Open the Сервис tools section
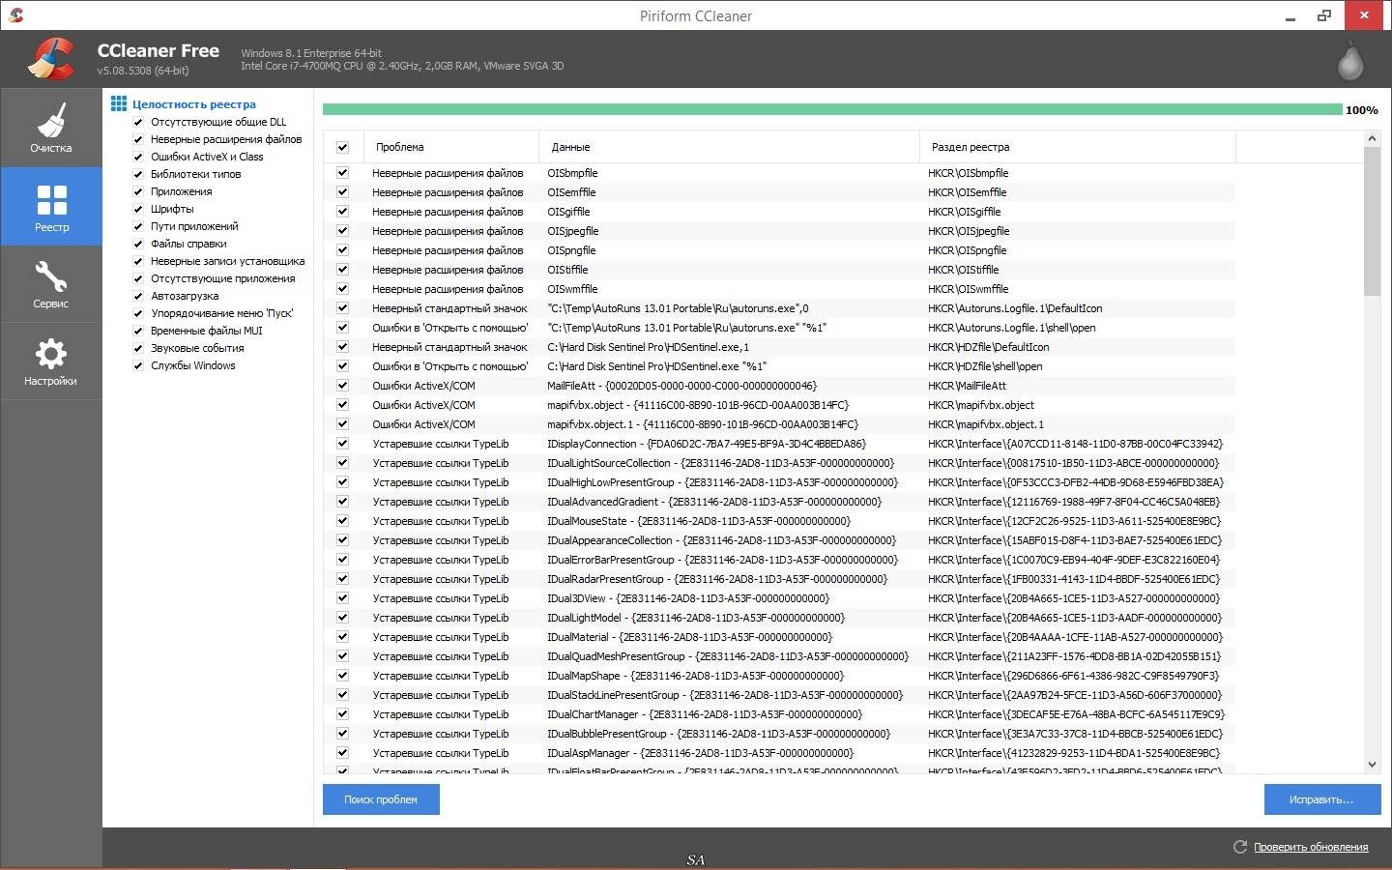This screenshot has width=1392, height=870. pyautogui.click(x=50, y=283)
